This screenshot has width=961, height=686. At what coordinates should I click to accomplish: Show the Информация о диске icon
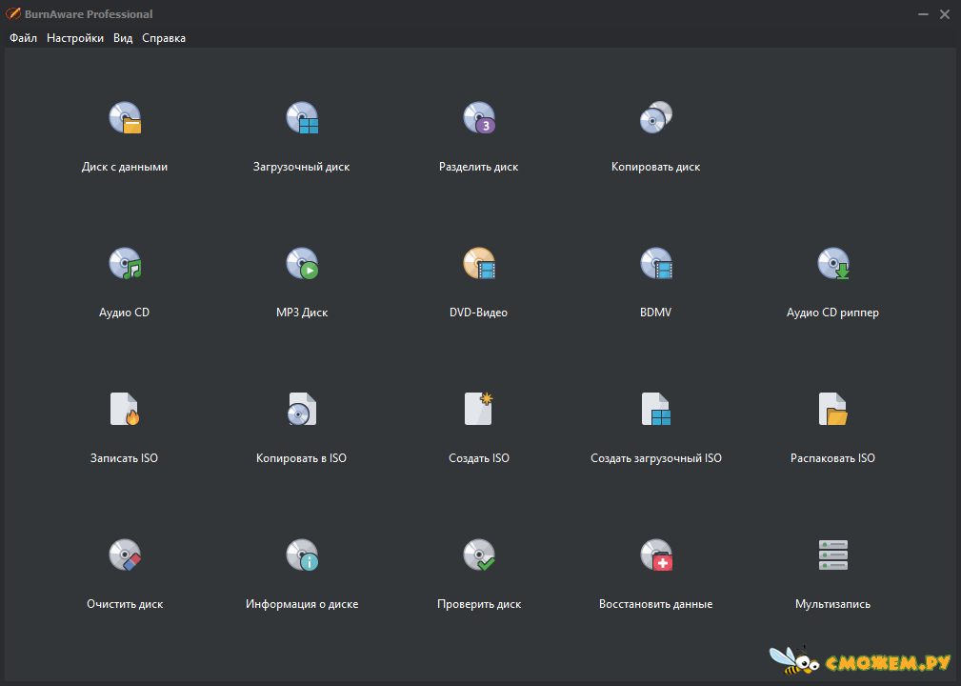[x=302, y=555]
